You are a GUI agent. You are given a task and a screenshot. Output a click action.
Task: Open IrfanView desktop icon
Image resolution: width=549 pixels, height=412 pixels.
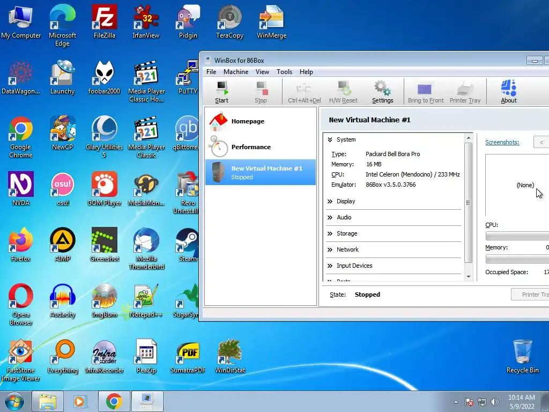click(x=146, y=21)
